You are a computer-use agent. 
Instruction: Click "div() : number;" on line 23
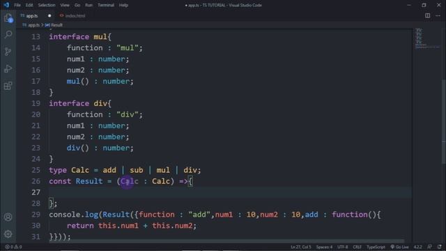100,148
